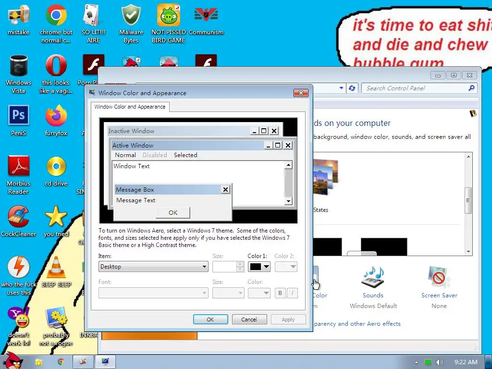Toggle the Italic font button

click(x=292, y=293)
